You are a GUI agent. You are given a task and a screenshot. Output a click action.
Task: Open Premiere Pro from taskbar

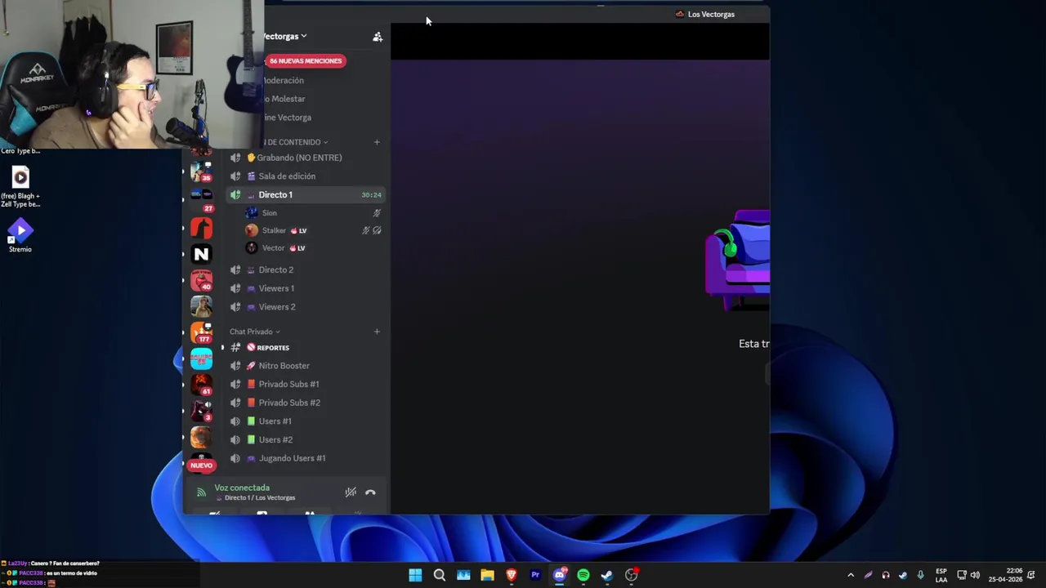(535, 575)
